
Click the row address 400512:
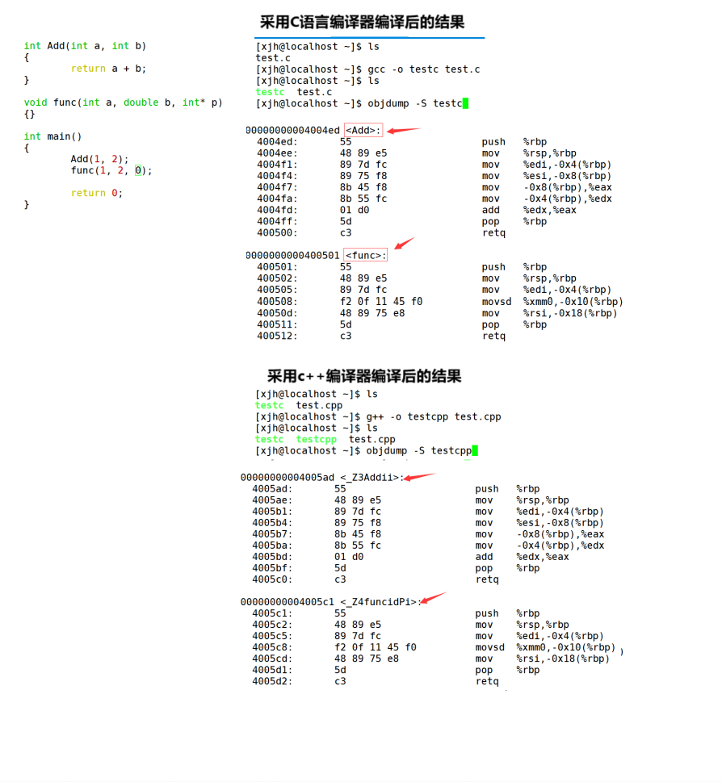click(277, 337)
